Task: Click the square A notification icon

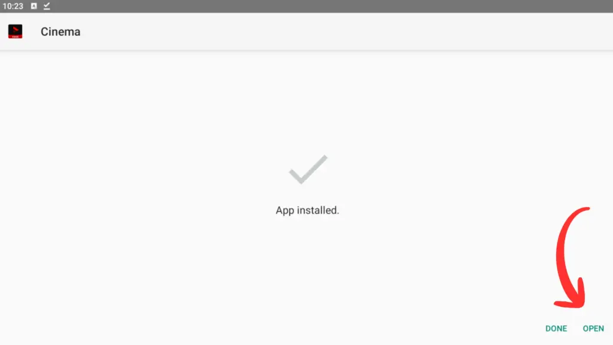Action: tap(34, 6)
